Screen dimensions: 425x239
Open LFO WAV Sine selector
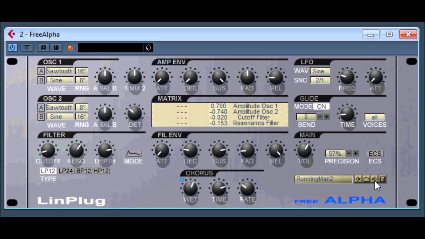(320, 71)
